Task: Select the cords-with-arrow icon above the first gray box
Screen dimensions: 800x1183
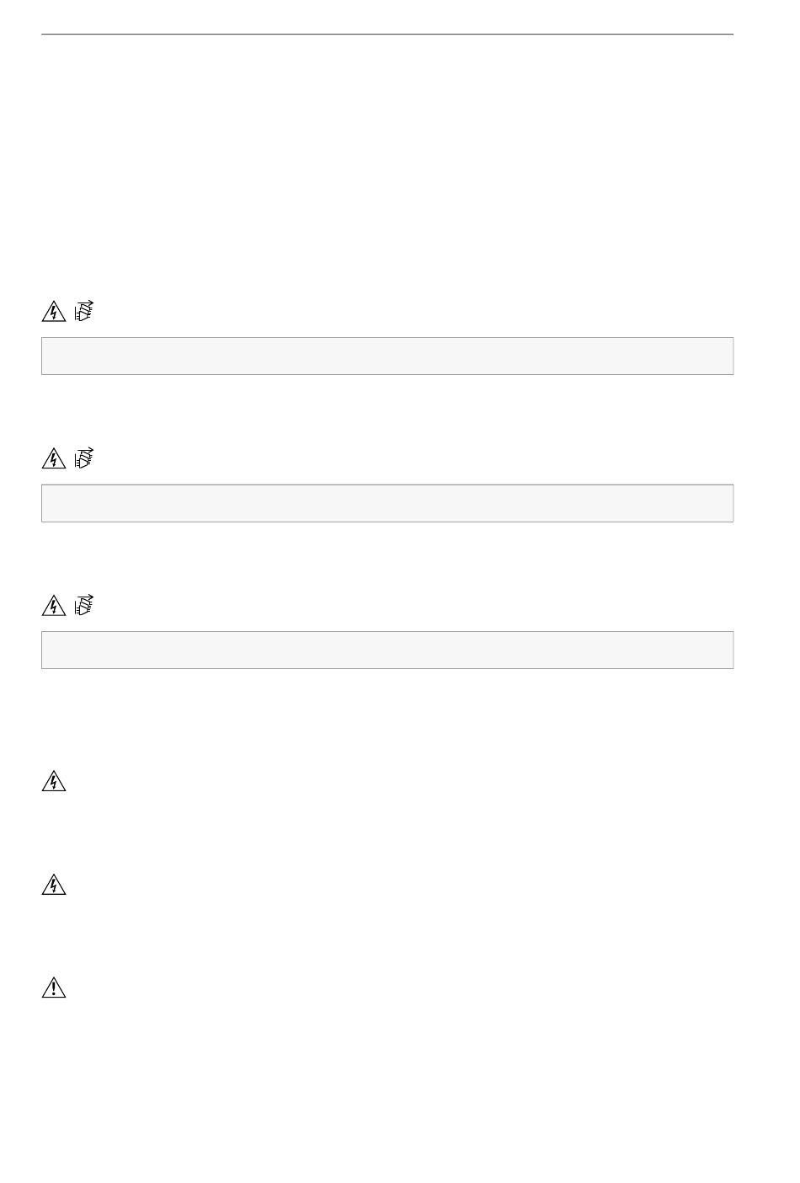Action: [84, 311]
